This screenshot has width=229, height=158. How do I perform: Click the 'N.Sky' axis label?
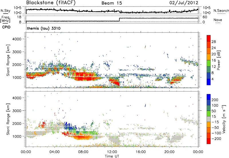coord(5,11)
